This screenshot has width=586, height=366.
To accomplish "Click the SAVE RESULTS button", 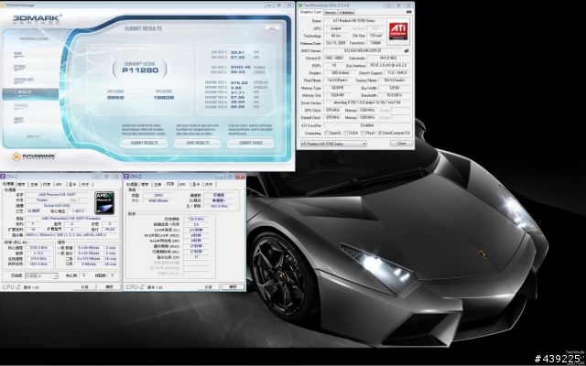I will (x=197, y=143).
